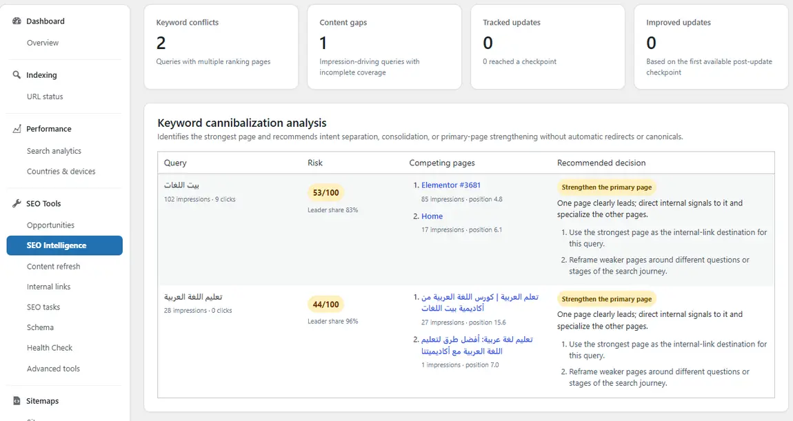
Task: Open Countries & devices report
Action: pyautogui.click(x=61, y=172)
